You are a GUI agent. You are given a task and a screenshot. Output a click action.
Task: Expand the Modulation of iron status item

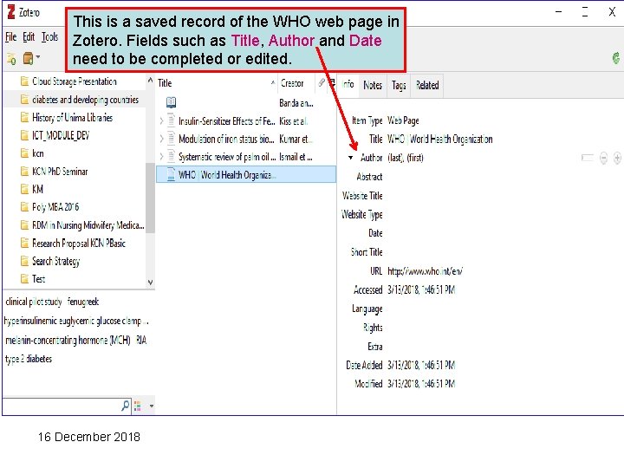click(161, 139)
